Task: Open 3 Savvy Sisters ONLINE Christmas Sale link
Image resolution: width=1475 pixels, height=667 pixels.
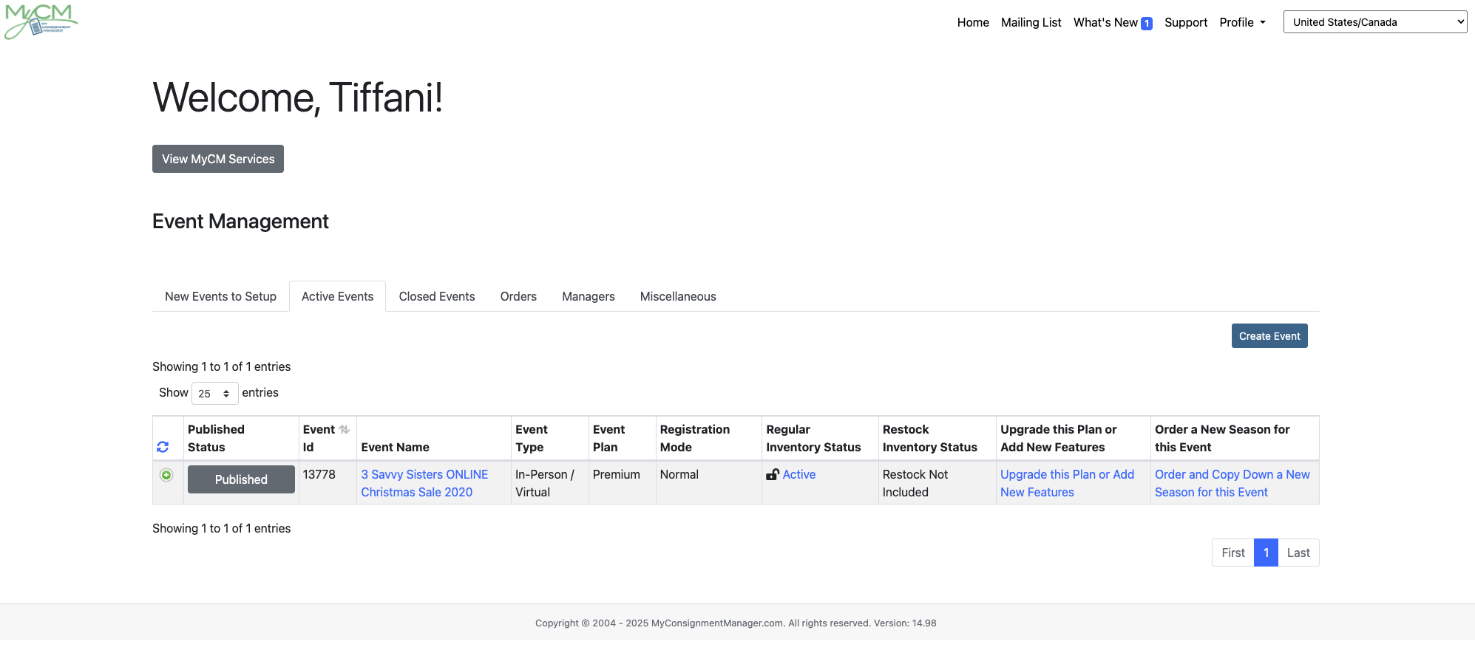Action: point(424,483)
